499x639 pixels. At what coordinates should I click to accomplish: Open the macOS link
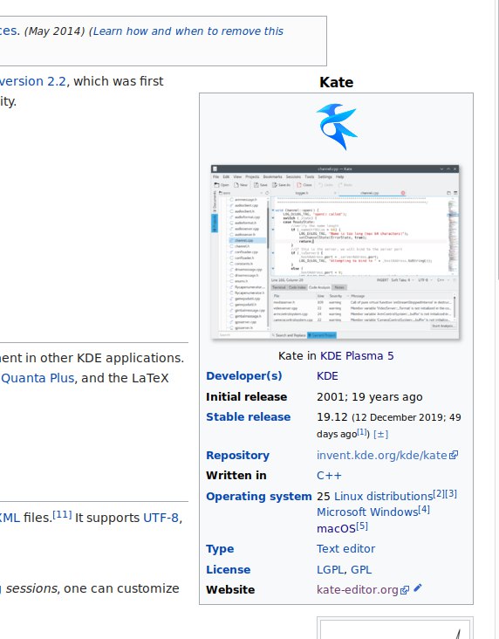tap(336, 528)
